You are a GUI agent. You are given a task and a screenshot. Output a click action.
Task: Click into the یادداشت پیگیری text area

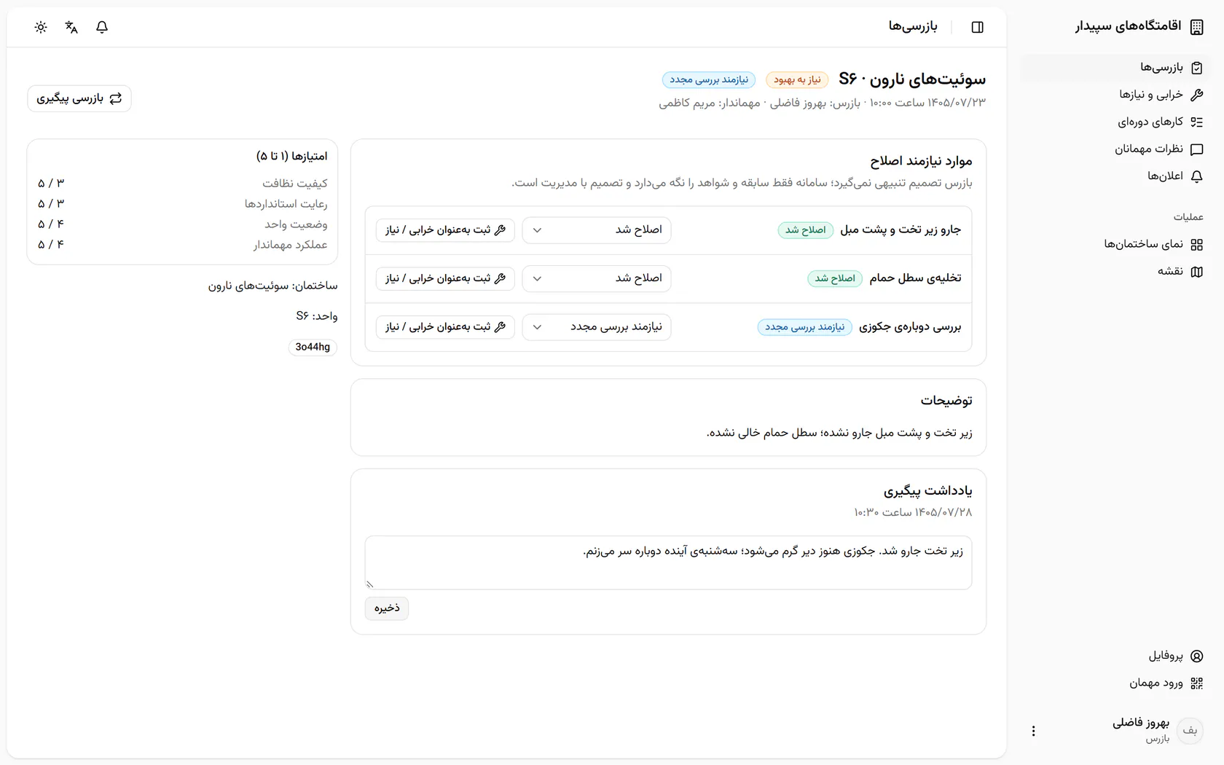coord(668,562)
